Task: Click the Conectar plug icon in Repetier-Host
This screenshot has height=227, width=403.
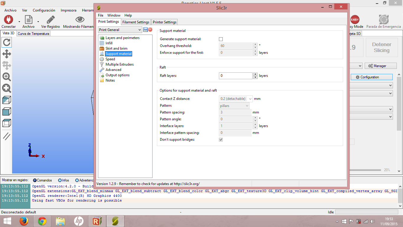Action: pos(9,20)
